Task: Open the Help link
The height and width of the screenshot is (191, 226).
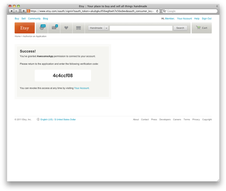Action: click(x=197, y=19)
